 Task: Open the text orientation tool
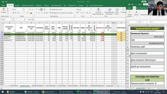45,9
